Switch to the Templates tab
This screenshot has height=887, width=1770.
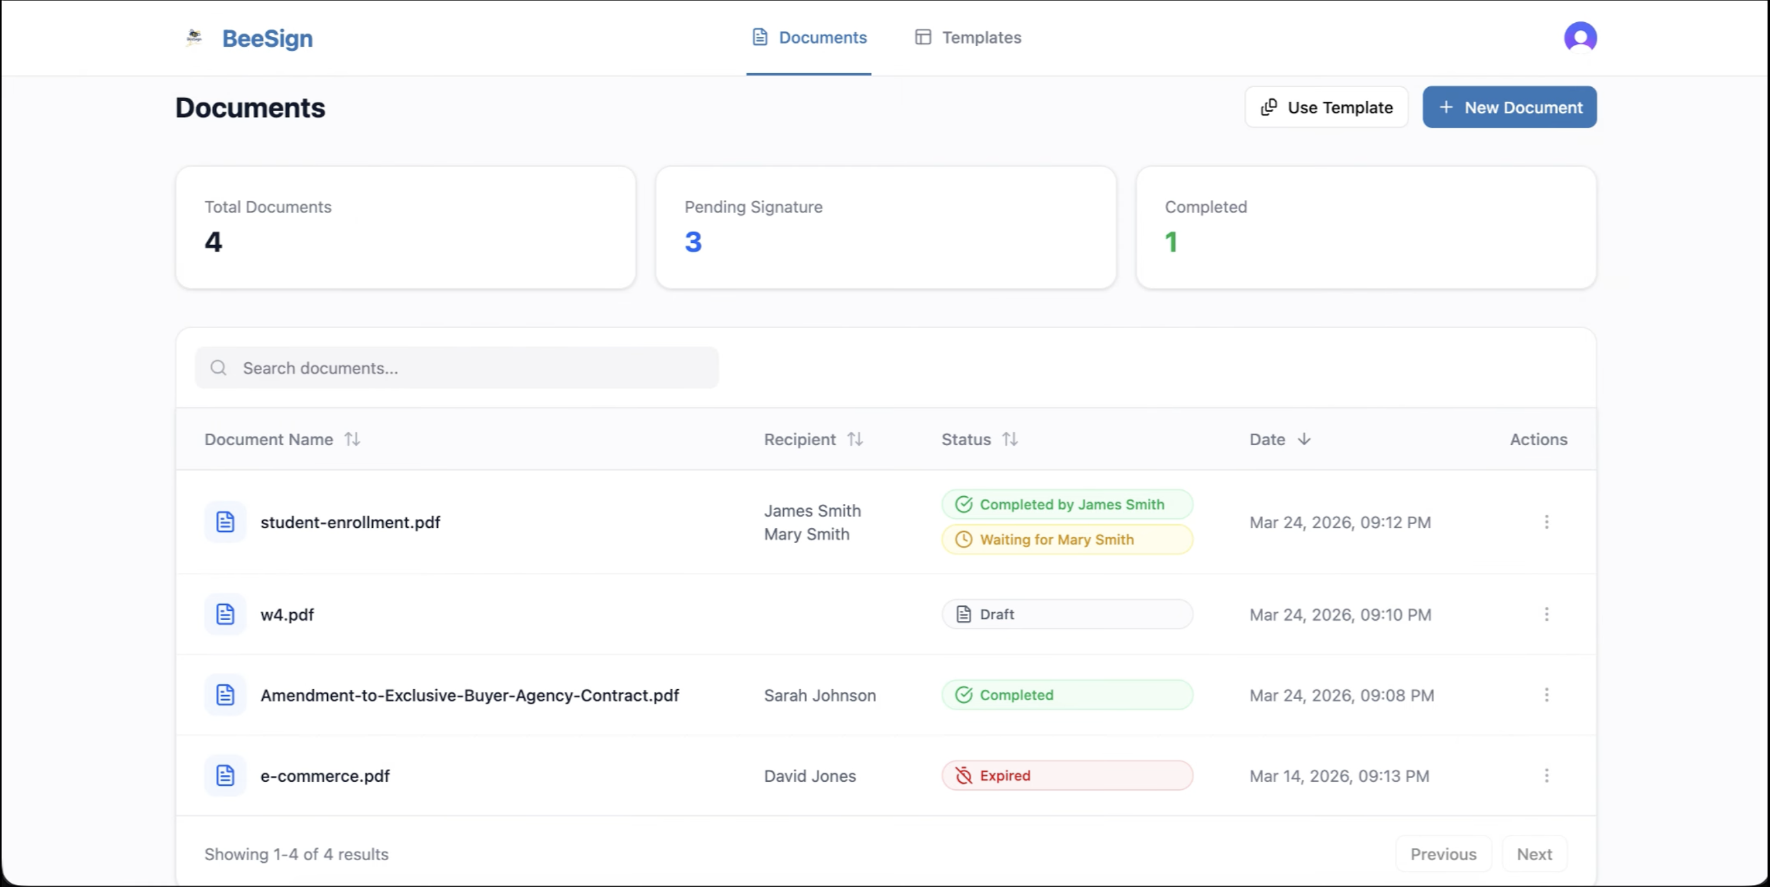pos(968,38)
